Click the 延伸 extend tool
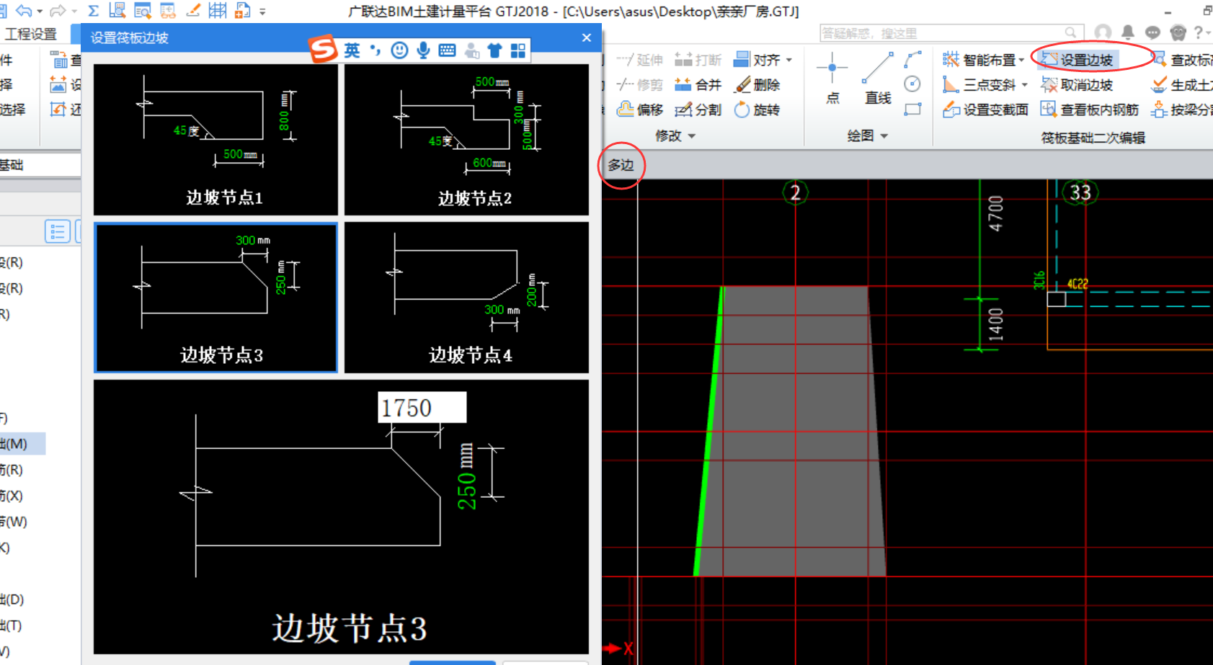1213x665 pixels. [640, 60]
